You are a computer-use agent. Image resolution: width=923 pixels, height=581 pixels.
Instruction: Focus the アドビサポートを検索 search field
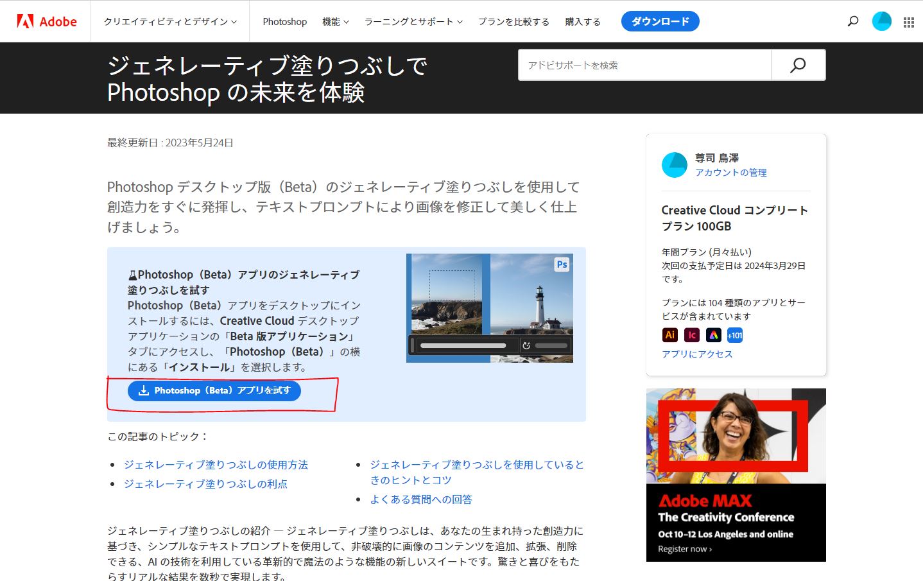coord(644,65)
